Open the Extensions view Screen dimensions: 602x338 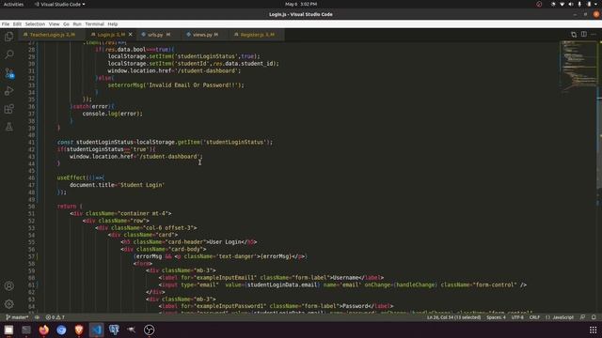(x=8, y=109)
